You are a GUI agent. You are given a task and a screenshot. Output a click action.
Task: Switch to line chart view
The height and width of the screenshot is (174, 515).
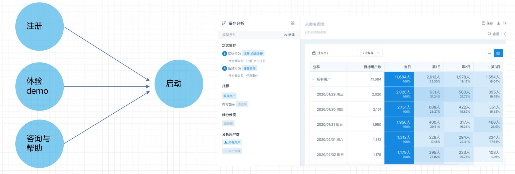tap(489, 53)
